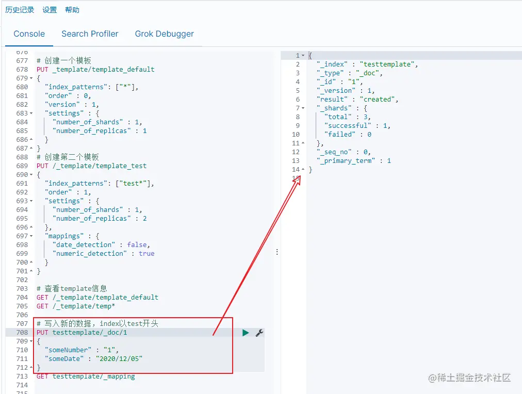Collapse settings block at editor line 683
The image size is (522, 394).
click(31, 113)
